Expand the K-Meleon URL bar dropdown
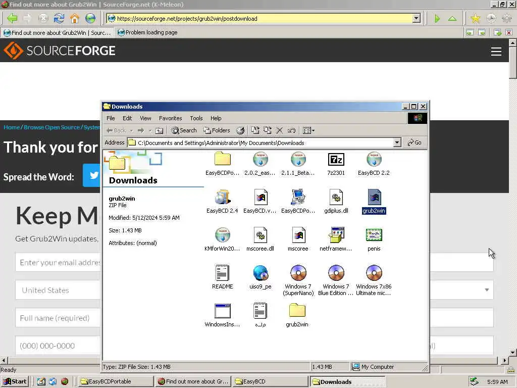Image resolution: width=517 pixels, height=388 pixels. pos(417,19)
